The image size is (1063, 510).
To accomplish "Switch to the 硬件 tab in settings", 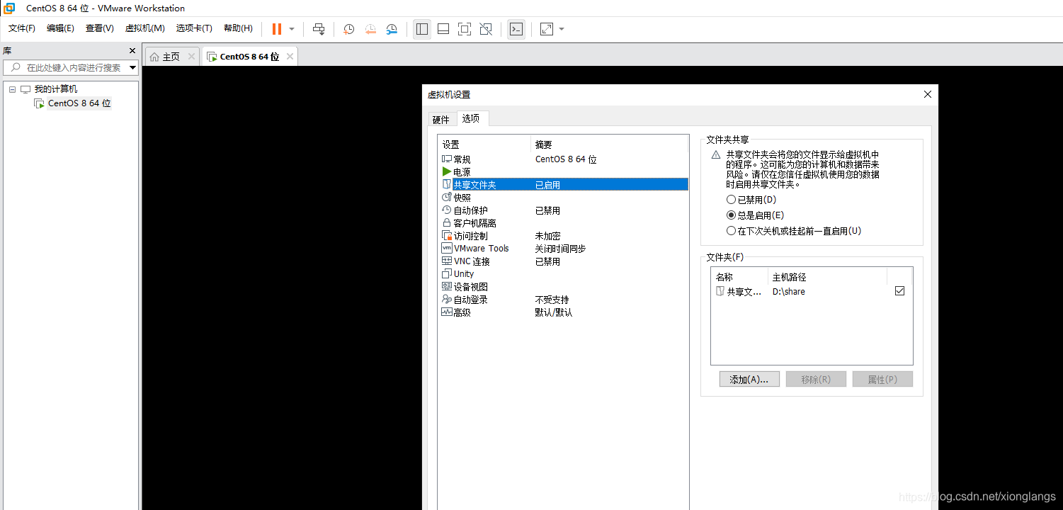I will tap(441, 120).
